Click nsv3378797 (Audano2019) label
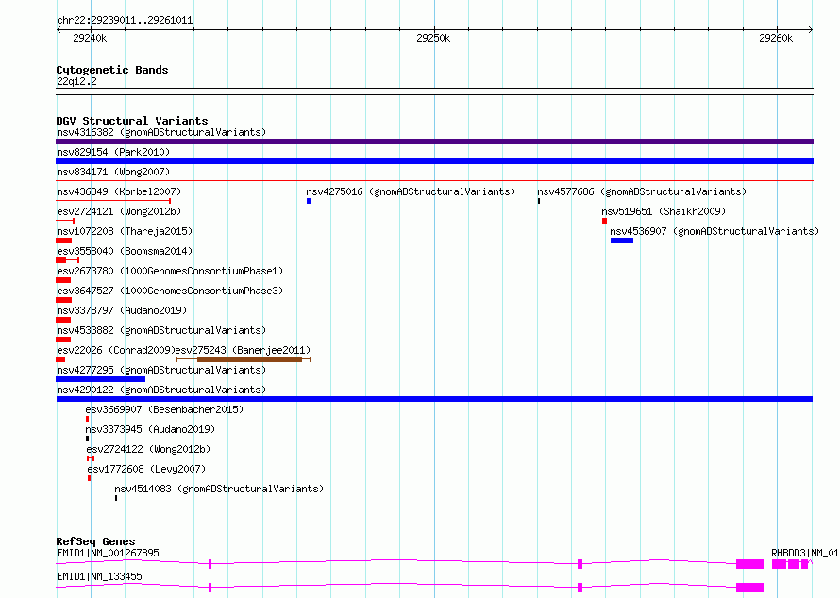The height and width of the screenshot is (598, 840). click(122, 310)
